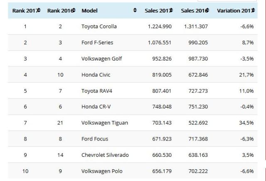The width and height of the screenshot is (266, 181).
Task: Sort by the Sales 2016 column
Action: coord(207,10)
